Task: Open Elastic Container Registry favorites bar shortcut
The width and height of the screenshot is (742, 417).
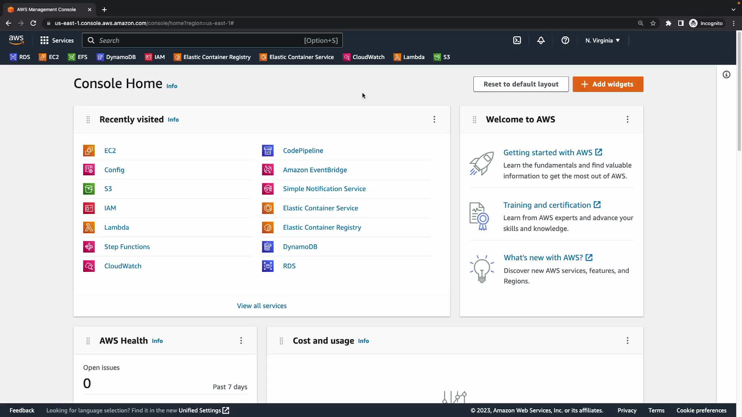Action: (212, 57)
